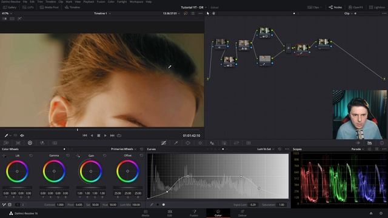Open the Color menu
The image size is (388, 218).
point(111,2)
